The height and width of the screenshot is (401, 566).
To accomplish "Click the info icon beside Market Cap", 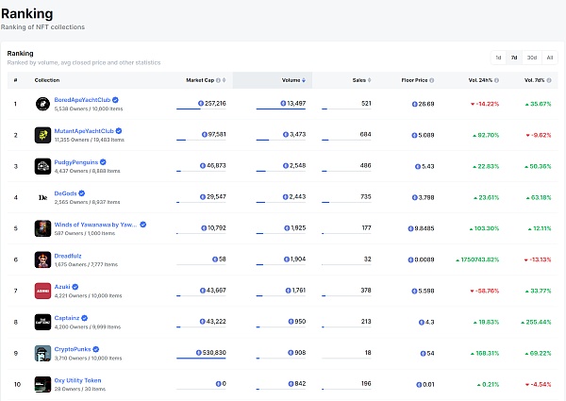I will tap(220, 80).
